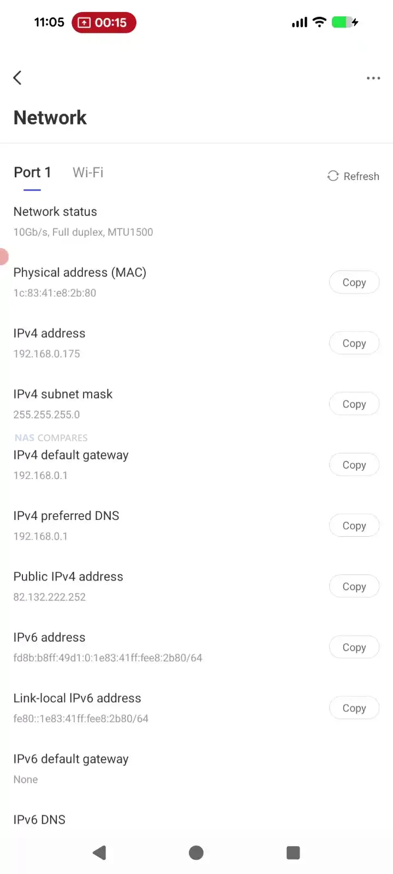393x874 pixels.
Task: Click the Refresh icon button
Action: 333,176
